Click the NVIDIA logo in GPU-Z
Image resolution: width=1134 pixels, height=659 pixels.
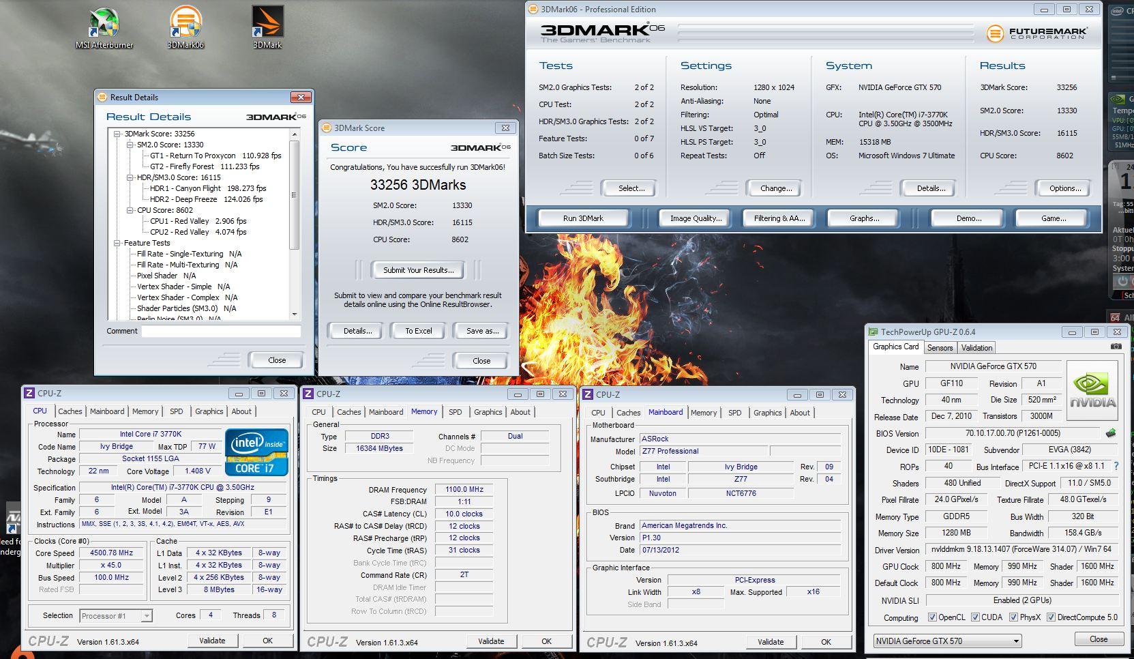click(1092, 390)
